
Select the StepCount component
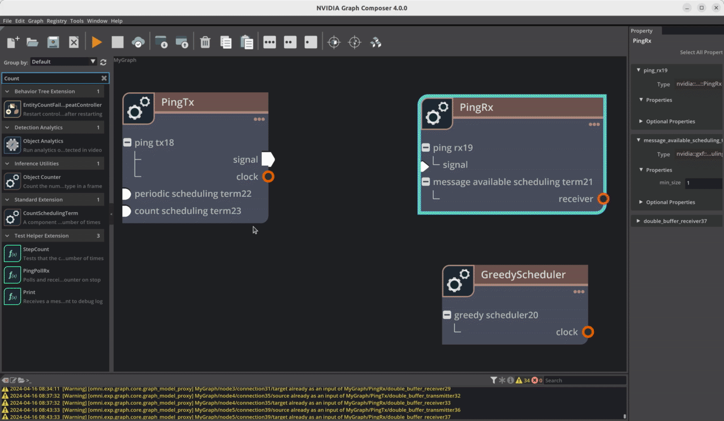tap(53, 254)
